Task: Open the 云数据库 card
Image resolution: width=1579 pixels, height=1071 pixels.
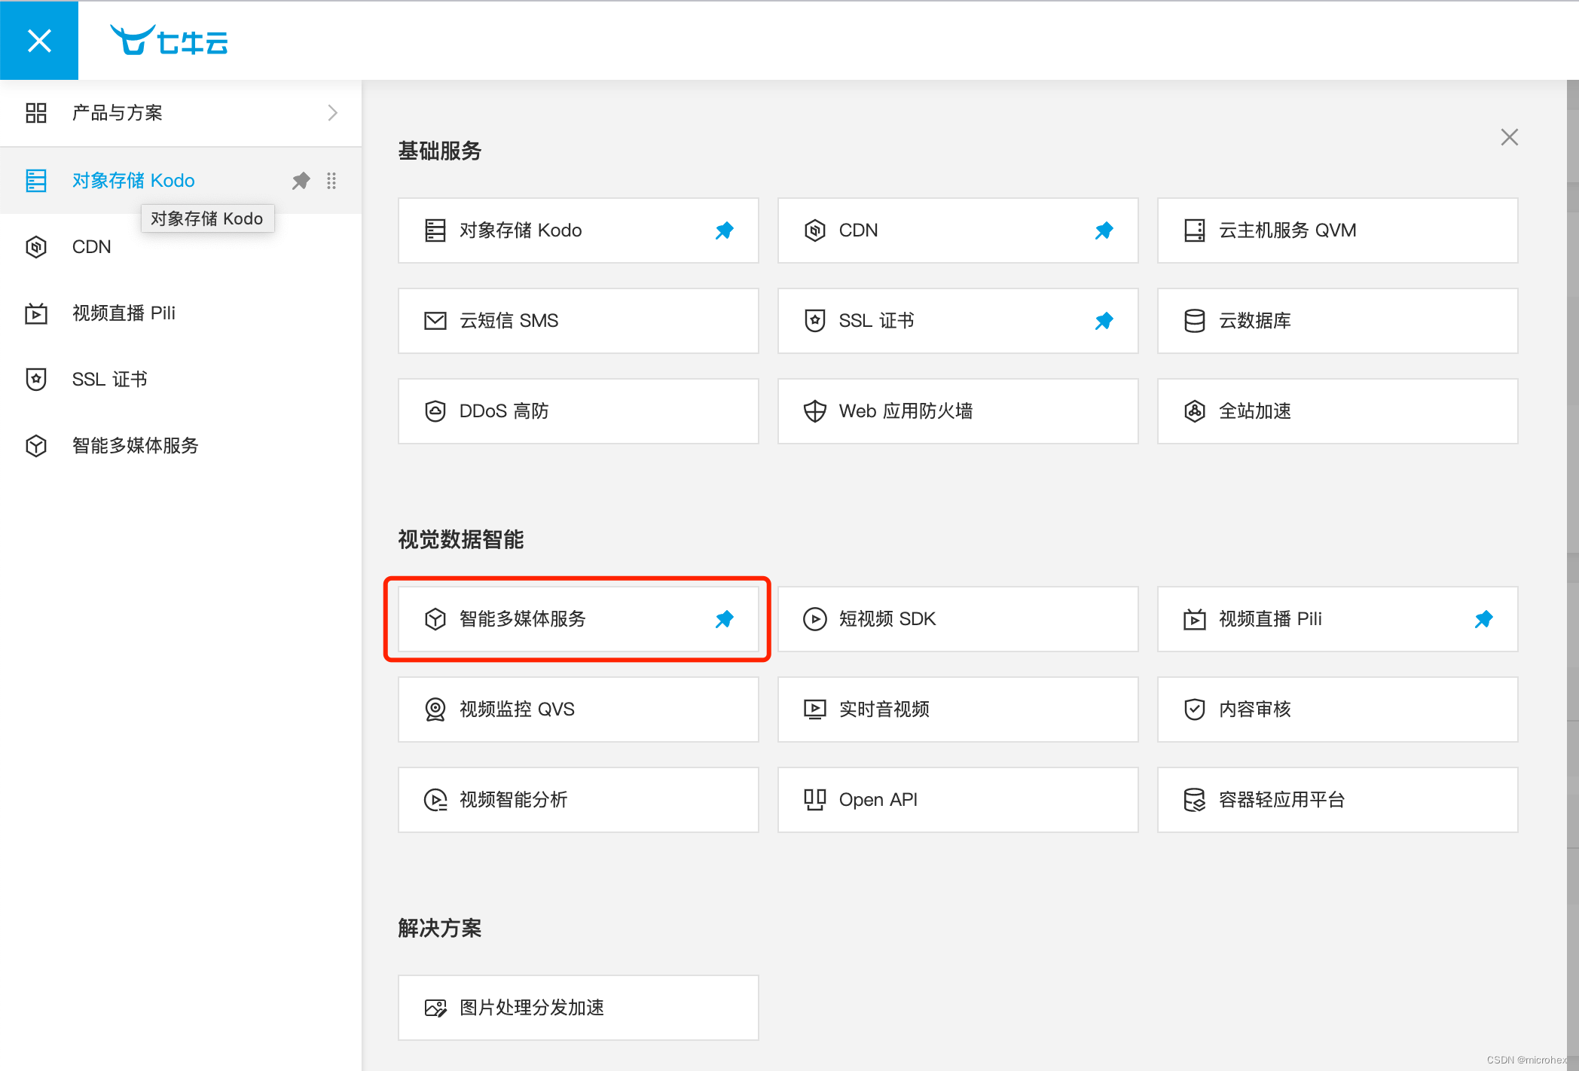Action: pos(1338,321)
